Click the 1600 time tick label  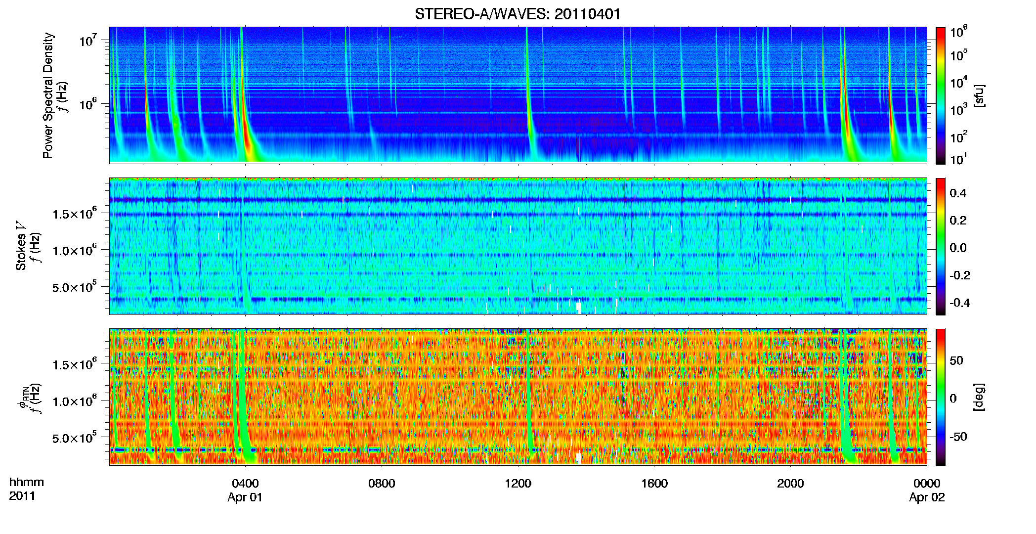654,483
